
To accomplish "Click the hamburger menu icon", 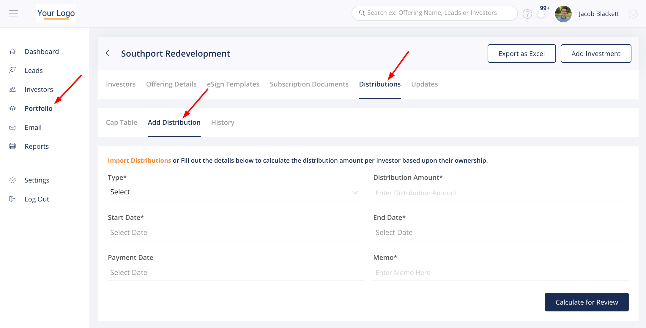I will pyautogui.click(x=13, y=13).
